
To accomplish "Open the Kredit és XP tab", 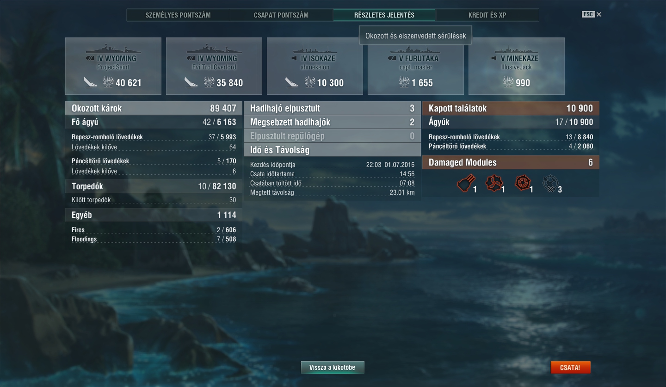I will [x=487, y=15].
